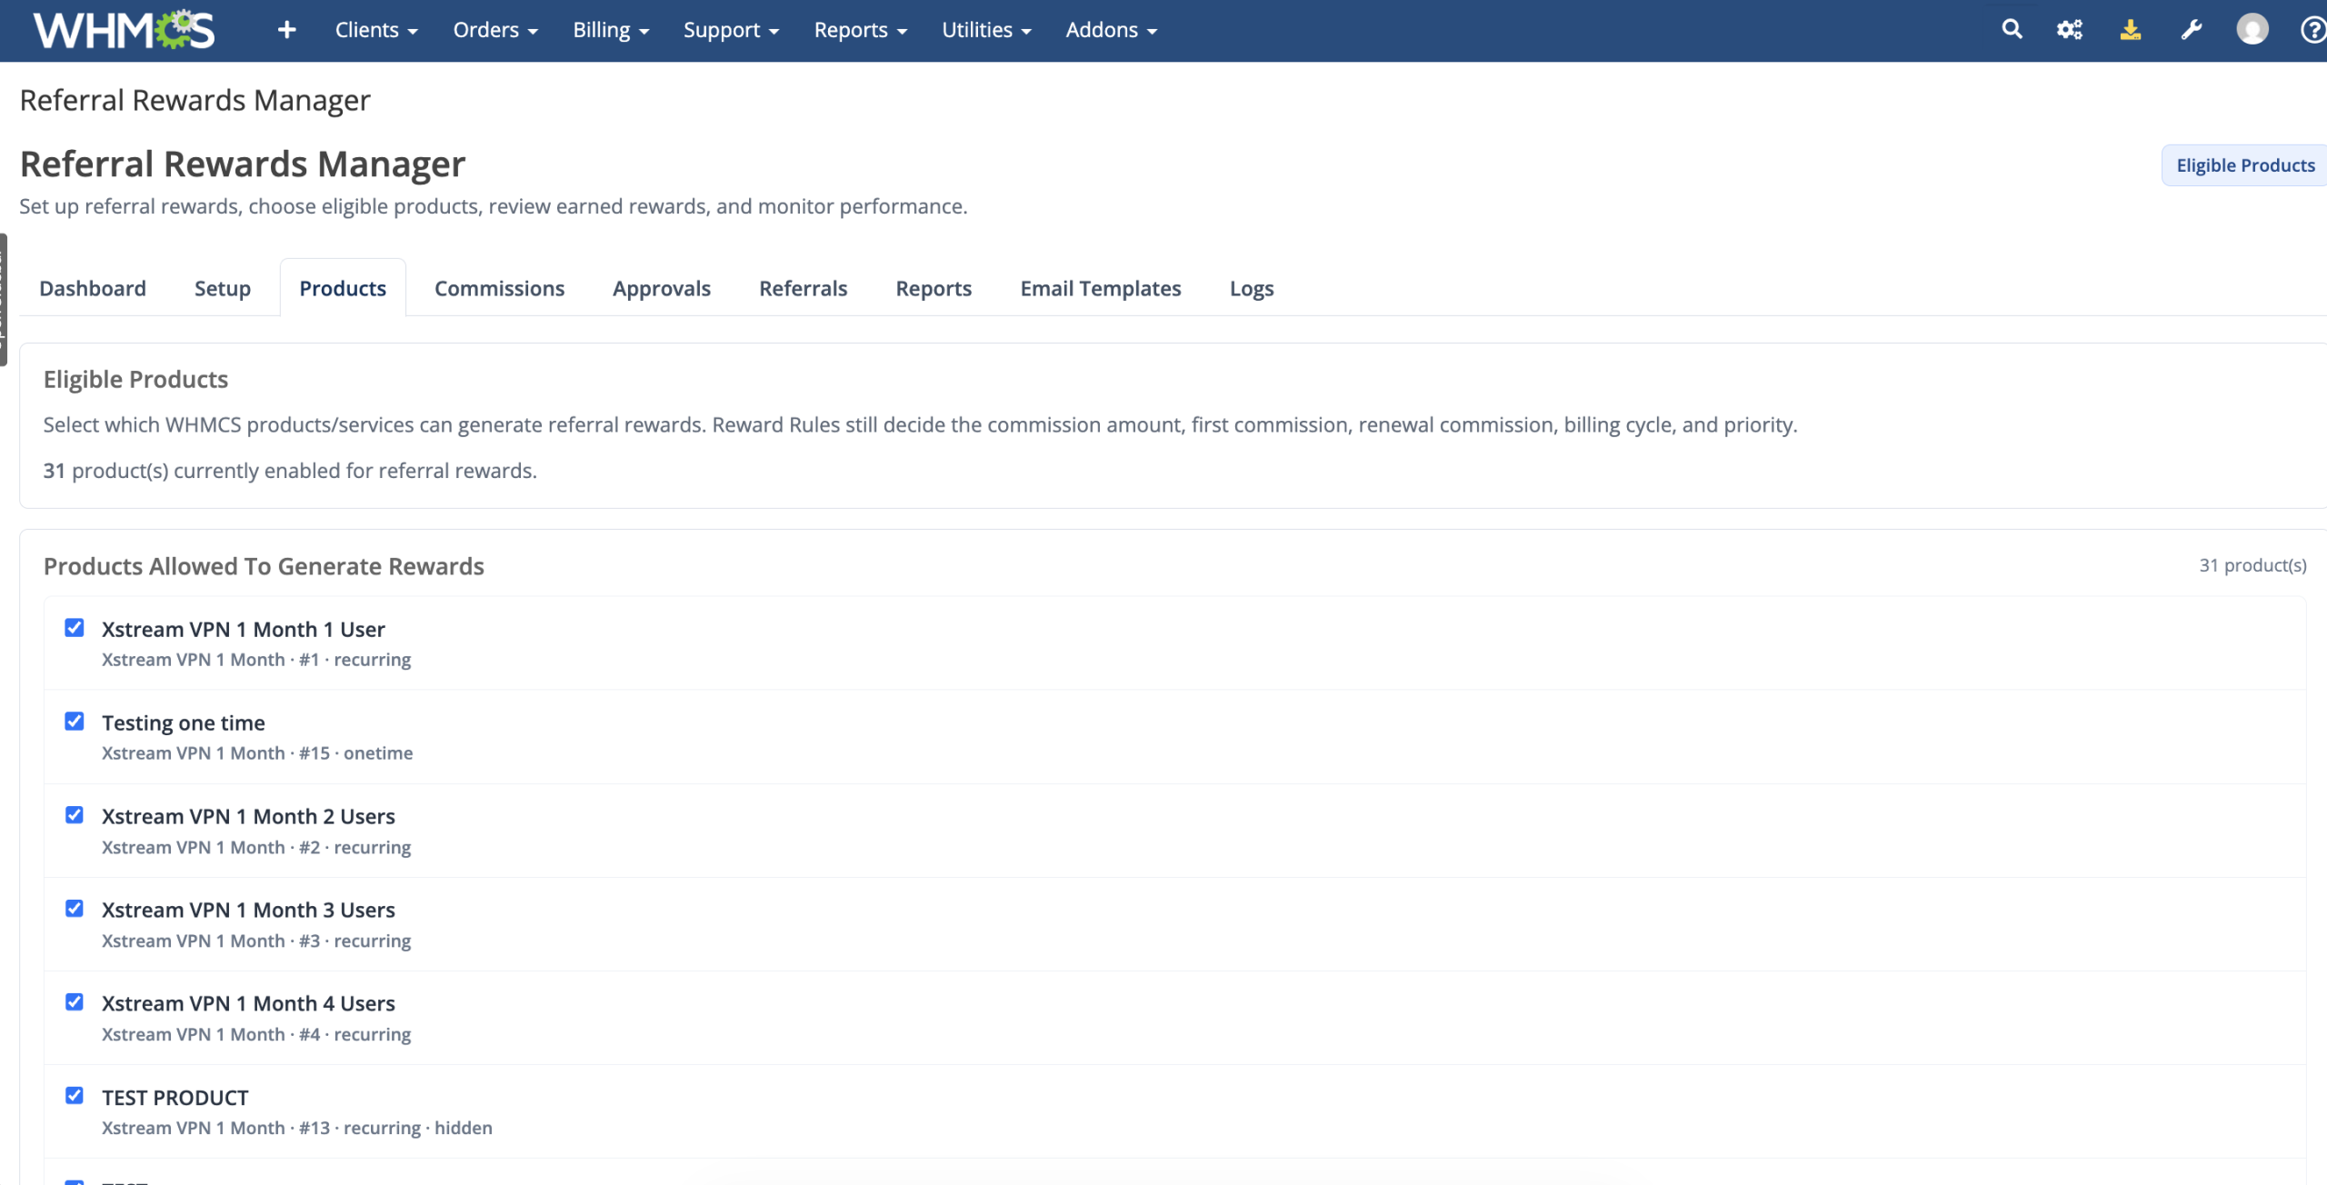The width and height of the screenshot is (2327, 1185).
Task: Click the large bold Referral Rewards Manager heading
Action: point(243,164)
